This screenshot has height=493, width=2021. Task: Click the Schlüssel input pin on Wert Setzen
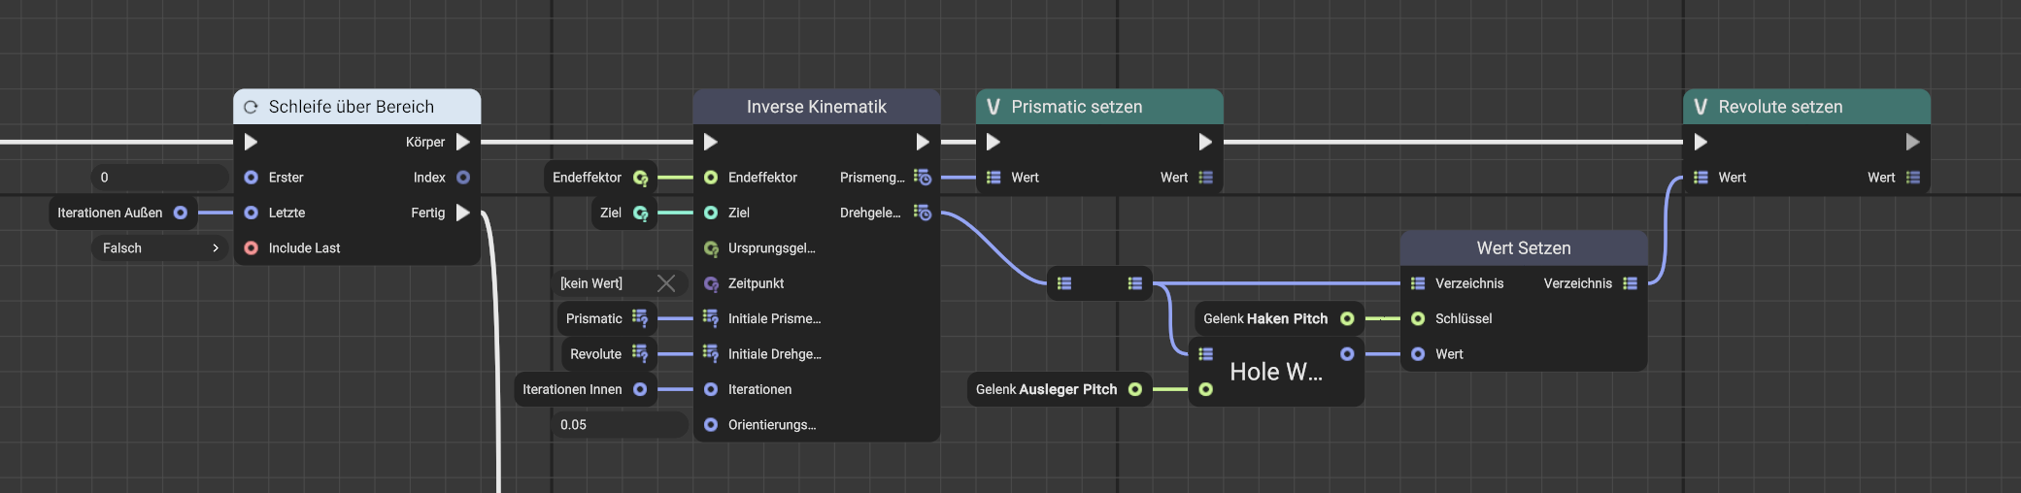pos(1418,318)
